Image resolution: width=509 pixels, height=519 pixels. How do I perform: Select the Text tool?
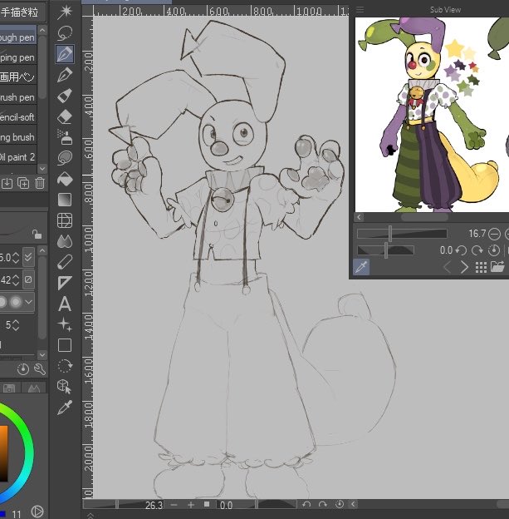65,304
